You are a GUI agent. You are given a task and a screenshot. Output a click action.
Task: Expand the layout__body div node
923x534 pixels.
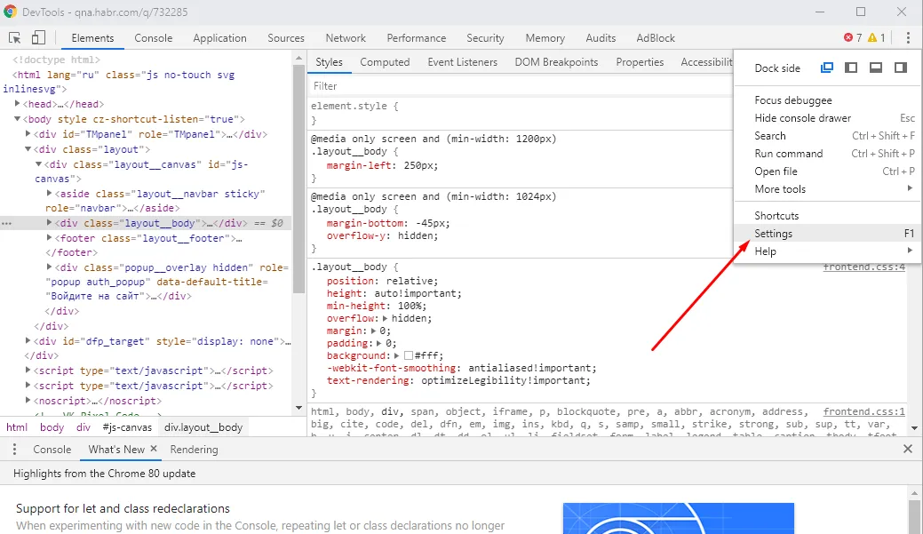coord(49,222)
